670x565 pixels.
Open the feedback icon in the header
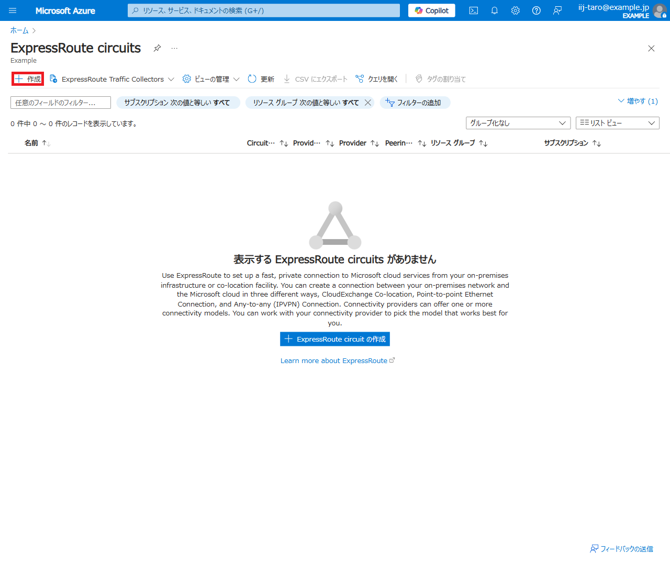pyautogui.click(x=557, y=10)
